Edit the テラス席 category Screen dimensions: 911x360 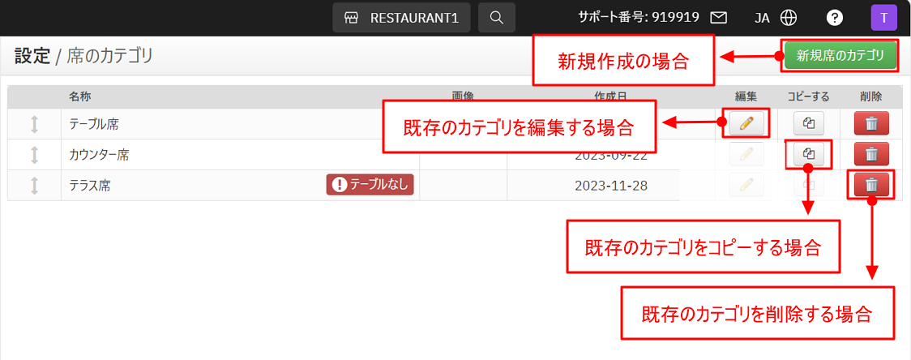click(x=746, y=185)
